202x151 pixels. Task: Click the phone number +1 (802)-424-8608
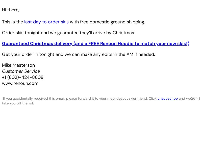[23, 77]
